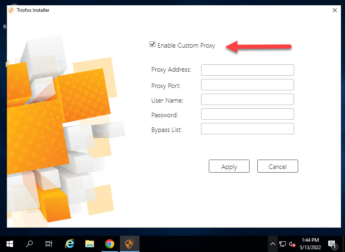Click the Proxy Address input field
345x252 pixels.
[247, 70]
